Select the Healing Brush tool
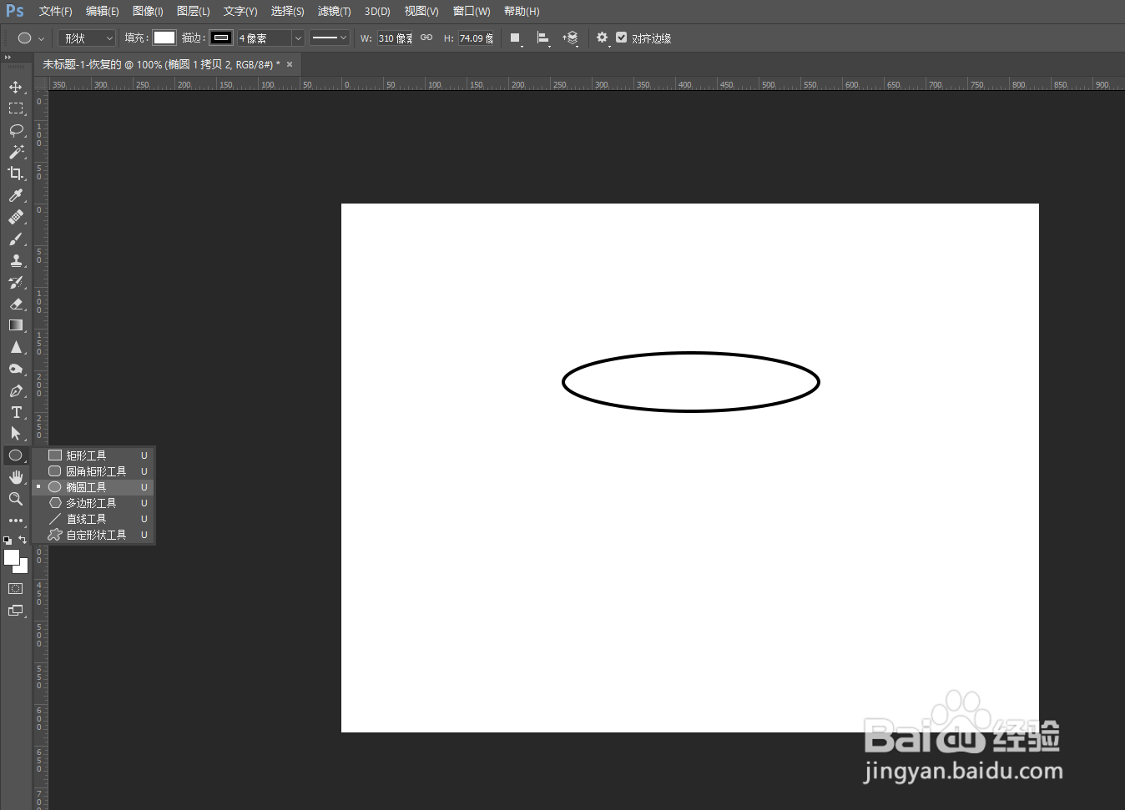 pos(16,217)
